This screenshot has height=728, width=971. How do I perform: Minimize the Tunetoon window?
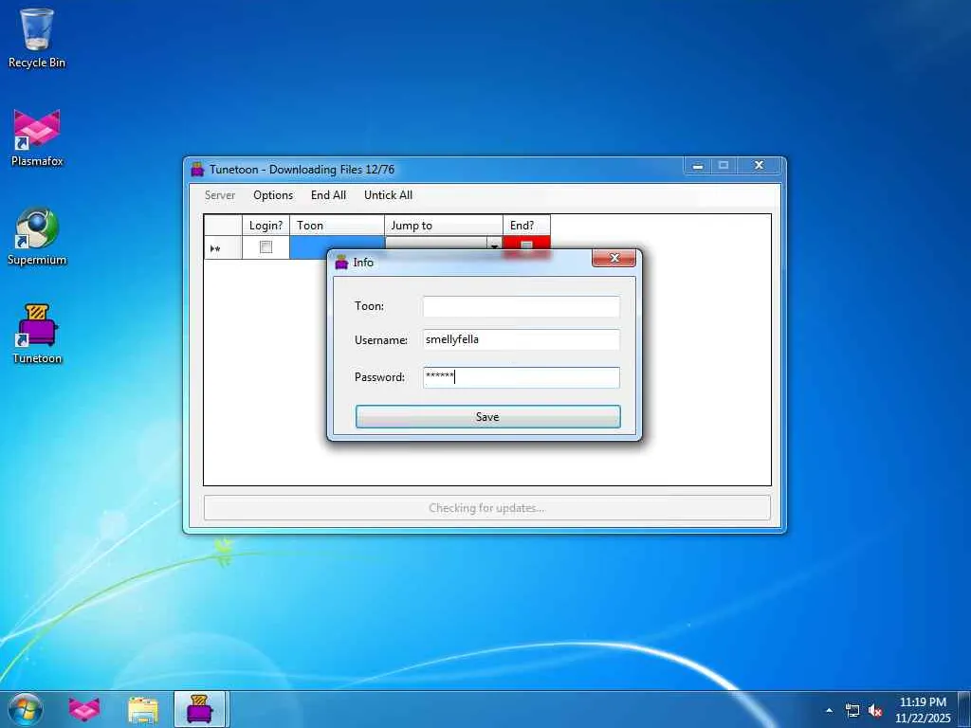click(x=698, y=166)
